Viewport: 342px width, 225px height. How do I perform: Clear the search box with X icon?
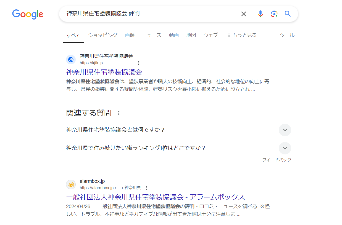(x=243, y=14)
